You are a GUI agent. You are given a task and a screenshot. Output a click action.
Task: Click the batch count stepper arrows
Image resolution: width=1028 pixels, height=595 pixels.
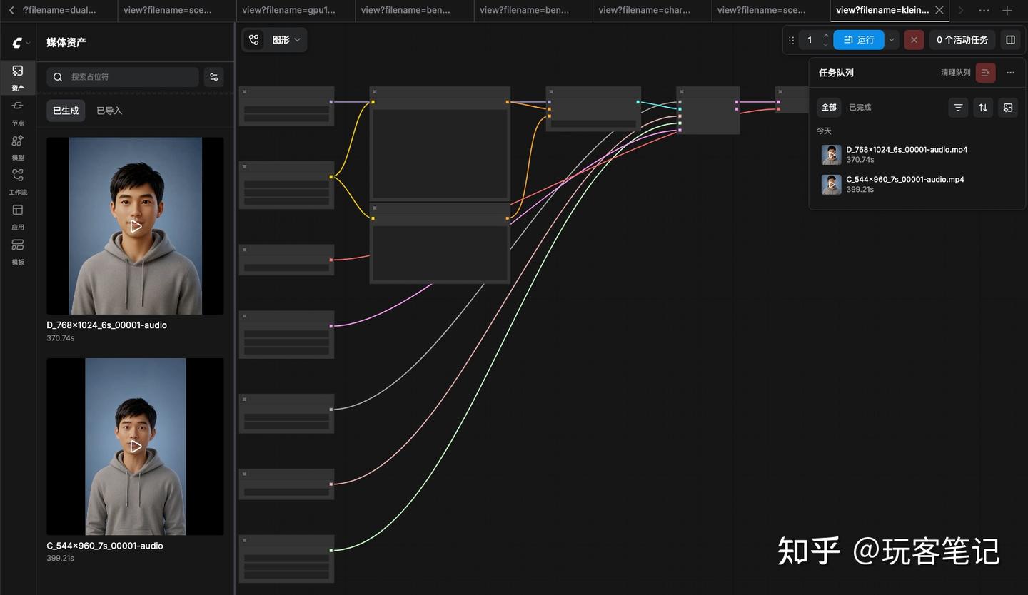[x=826, y=40]
